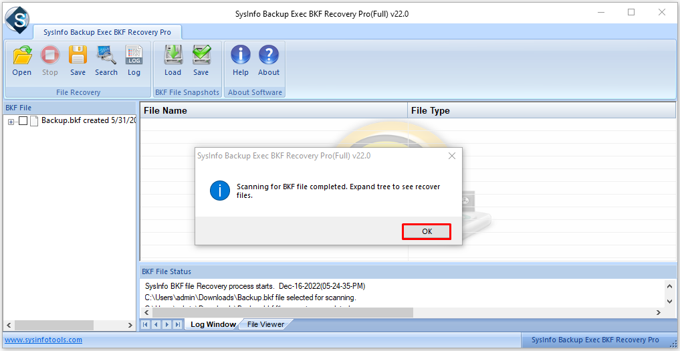Click BKF File panel horizontal scrollbar thumb
This screenshot has width=680, height=351.
[x=53, y=325]
